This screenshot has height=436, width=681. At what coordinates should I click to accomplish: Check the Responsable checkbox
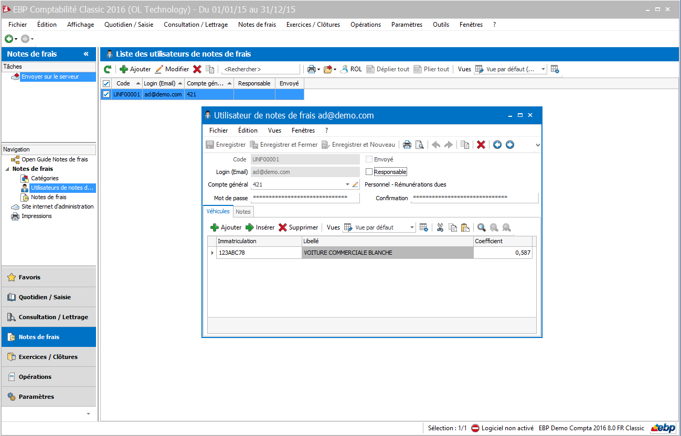tap(369, 171)
